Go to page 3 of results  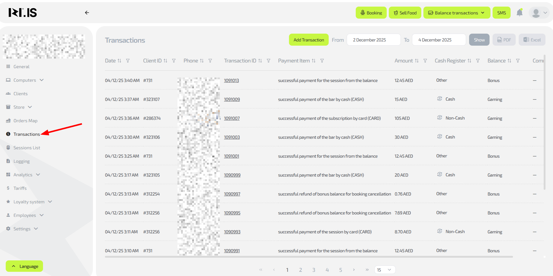314,270
